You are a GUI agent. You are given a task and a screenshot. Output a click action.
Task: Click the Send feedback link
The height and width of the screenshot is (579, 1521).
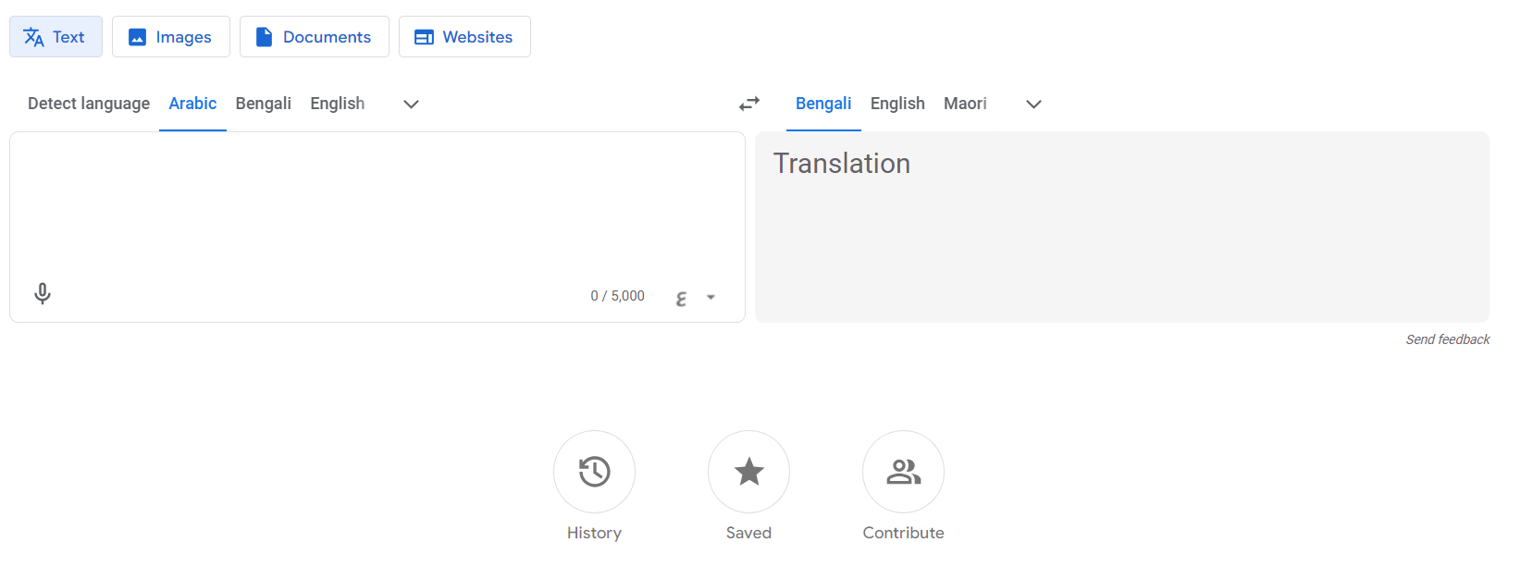click(1448, 339)
